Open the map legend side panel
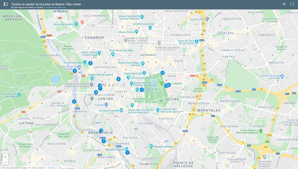This screenshot has width=298, height=169. click(6, 4)
